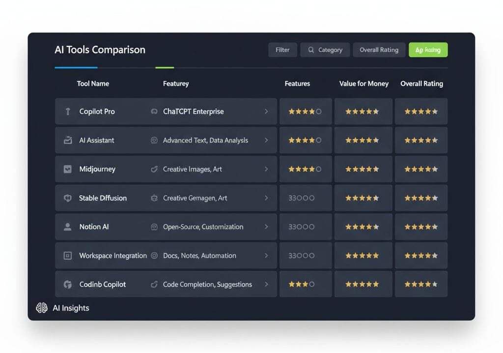
Task: Select the Copilot Pro tool name
Action: (97, 111)
